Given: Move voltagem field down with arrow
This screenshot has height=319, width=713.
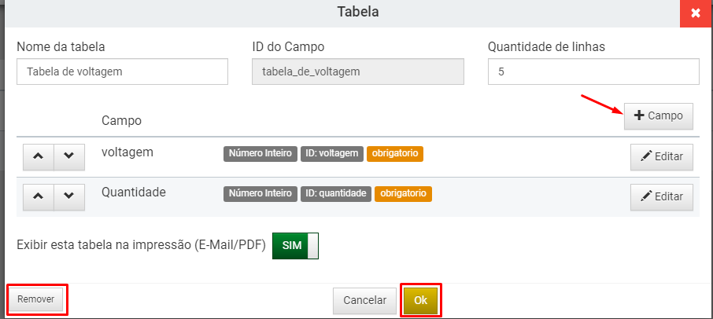Looking at the screenshot, I should point(69,157).
